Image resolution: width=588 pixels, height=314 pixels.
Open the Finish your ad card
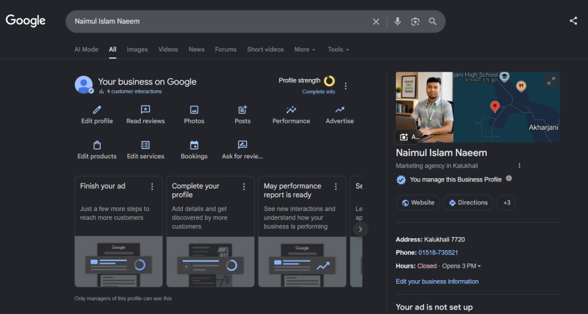pyautogui.click(x=118, y=231)
